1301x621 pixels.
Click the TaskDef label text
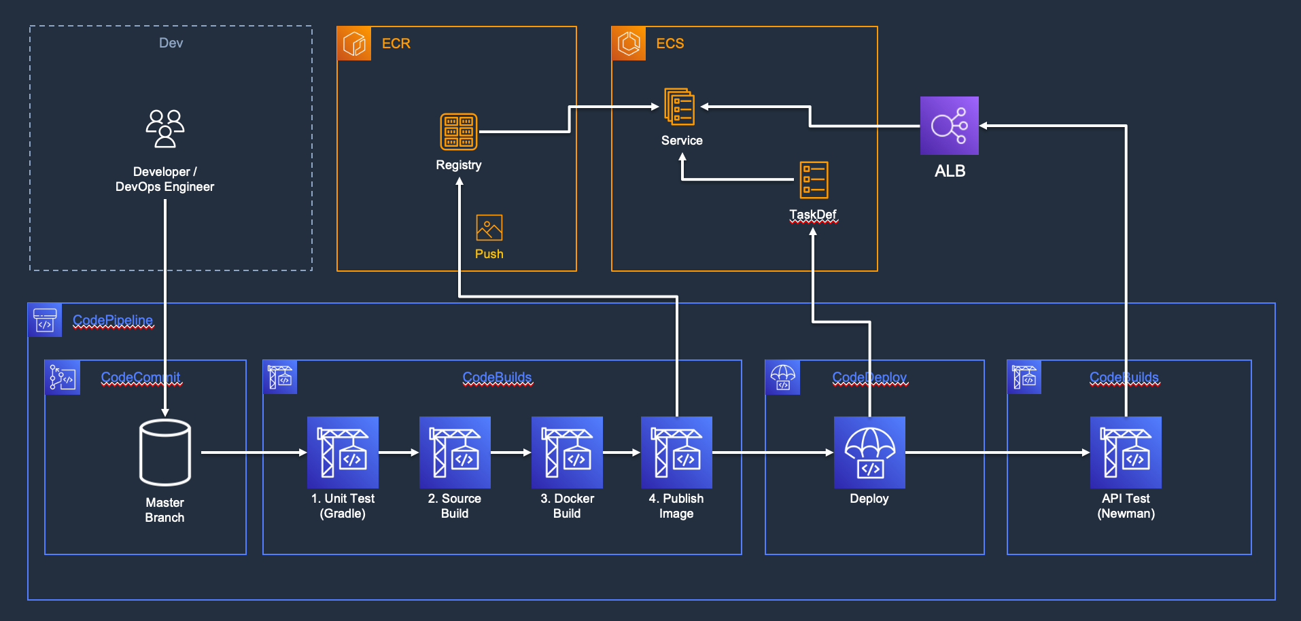(x=813, y=215)
